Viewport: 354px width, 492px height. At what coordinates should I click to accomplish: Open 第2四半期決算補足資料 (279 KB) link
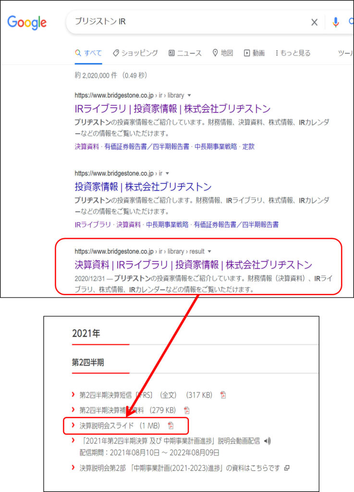tap(128, 410)
